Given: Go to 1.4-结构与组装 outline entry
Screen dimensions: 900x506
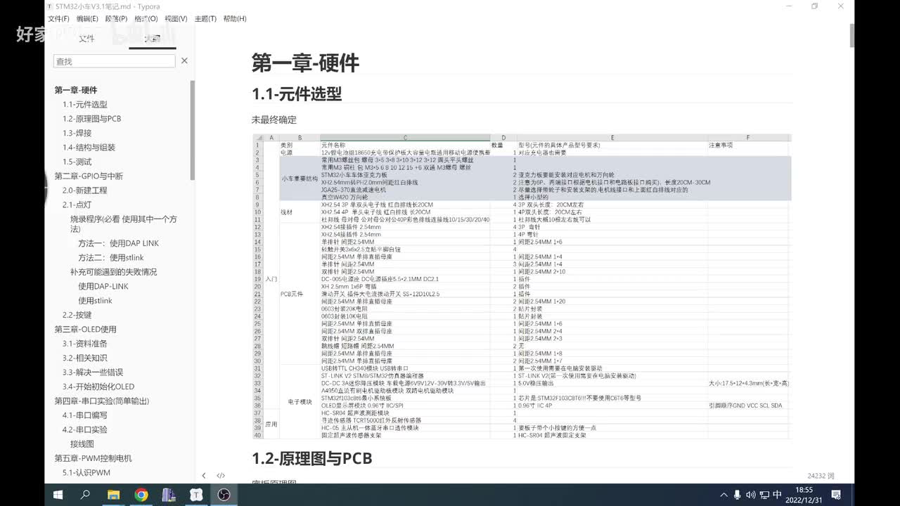Looking at the screenshot, I should tap(89, 148).
